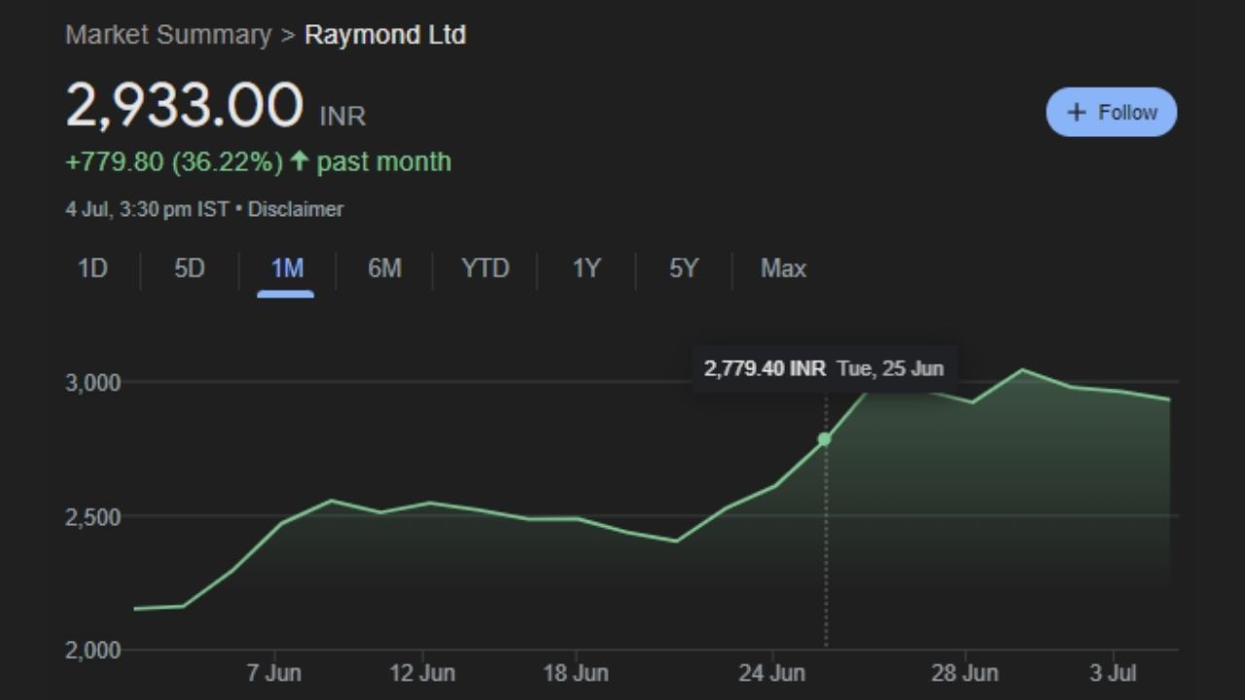Select the 1M time range tab
This screenshot has height=700, width=1245.
tap(287, 268)
